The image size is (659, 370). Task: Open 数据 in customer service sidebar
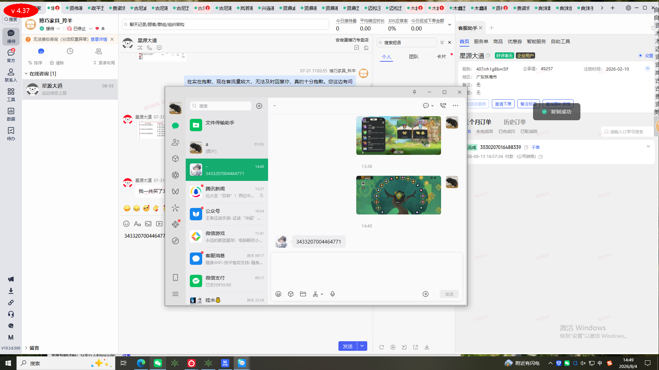tap(11, 114)
